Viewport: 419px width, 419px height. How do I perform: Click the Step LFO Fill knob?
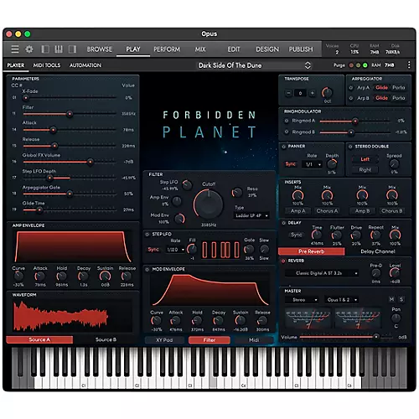192,249
